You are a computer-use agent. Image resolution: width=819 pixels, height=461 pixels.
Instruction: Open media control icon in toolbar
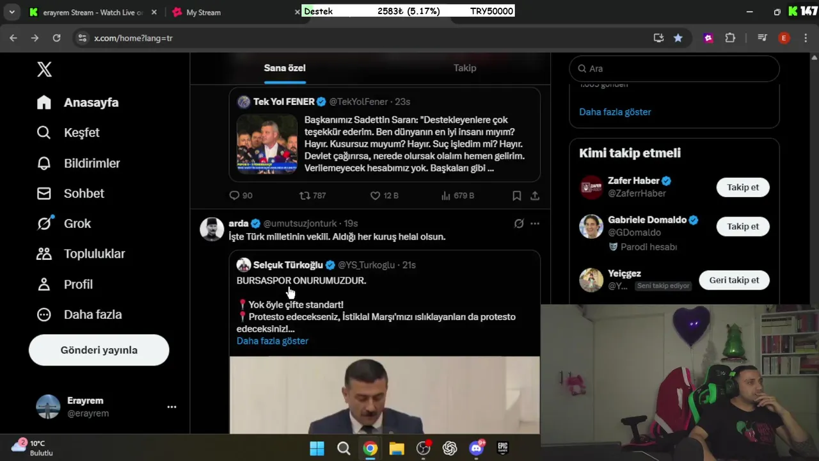point(762,38)
